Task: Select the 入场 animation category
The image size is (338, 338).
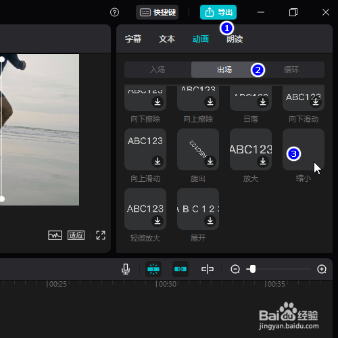Action: pos(158,70)
